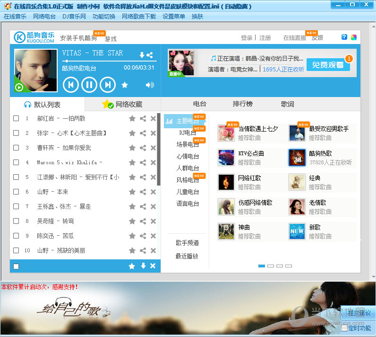Open the 网络电台 menu
Screen dimensions: 376x337
[x=44, y=17]
